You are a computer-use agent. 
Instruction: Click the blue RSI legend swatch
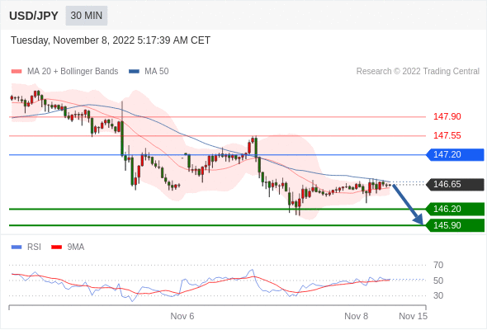coord(17,247)
